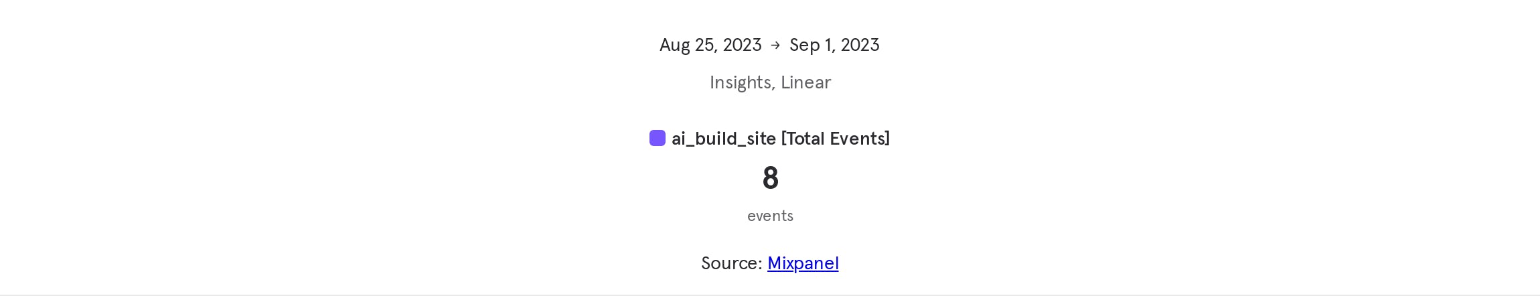Click the large number 8 metric value
This screenshot has width=1540, height=296.
point(770,178)
